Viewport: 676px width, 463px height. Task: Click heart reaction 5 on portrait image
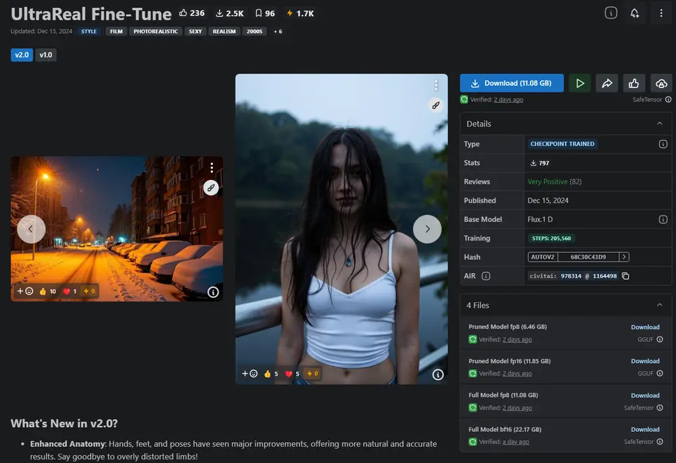pyautogui.click(x=292, y=374)
